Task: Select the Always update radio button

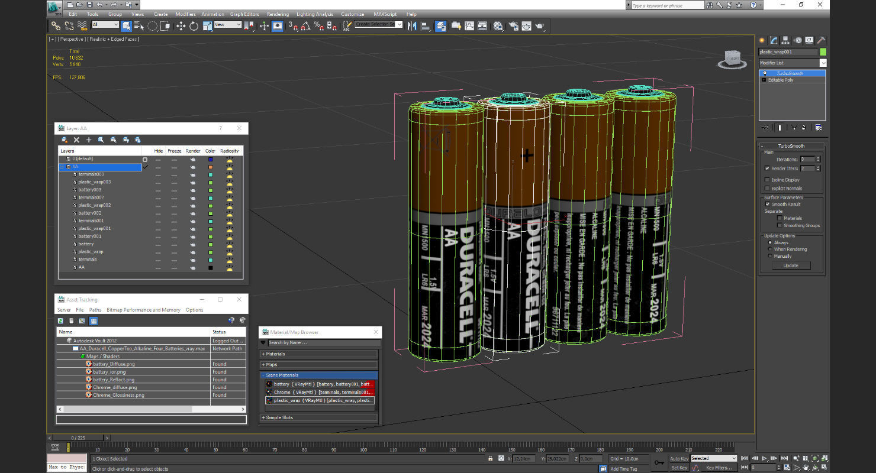Action: pos(770,242)
